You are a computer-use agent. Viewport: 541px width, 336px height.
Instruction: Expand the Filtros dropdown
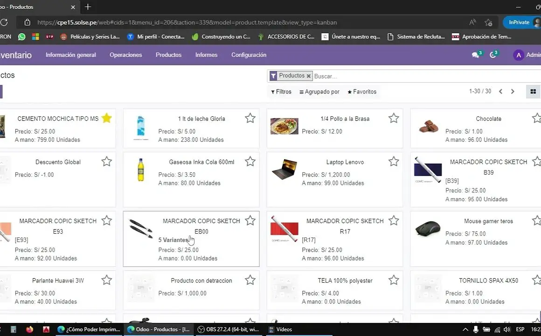(x=281, y=92)
